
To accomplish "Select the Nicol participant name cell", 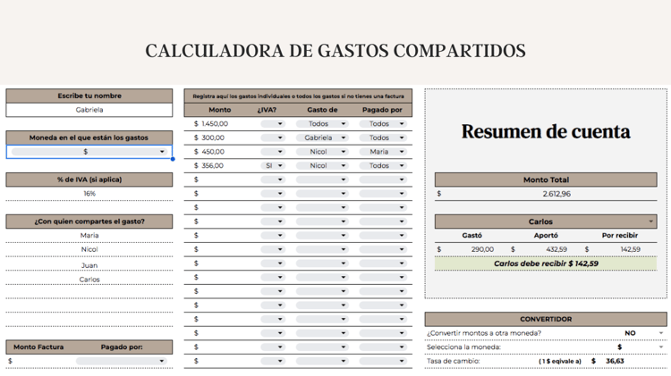I will click(89, 249).
